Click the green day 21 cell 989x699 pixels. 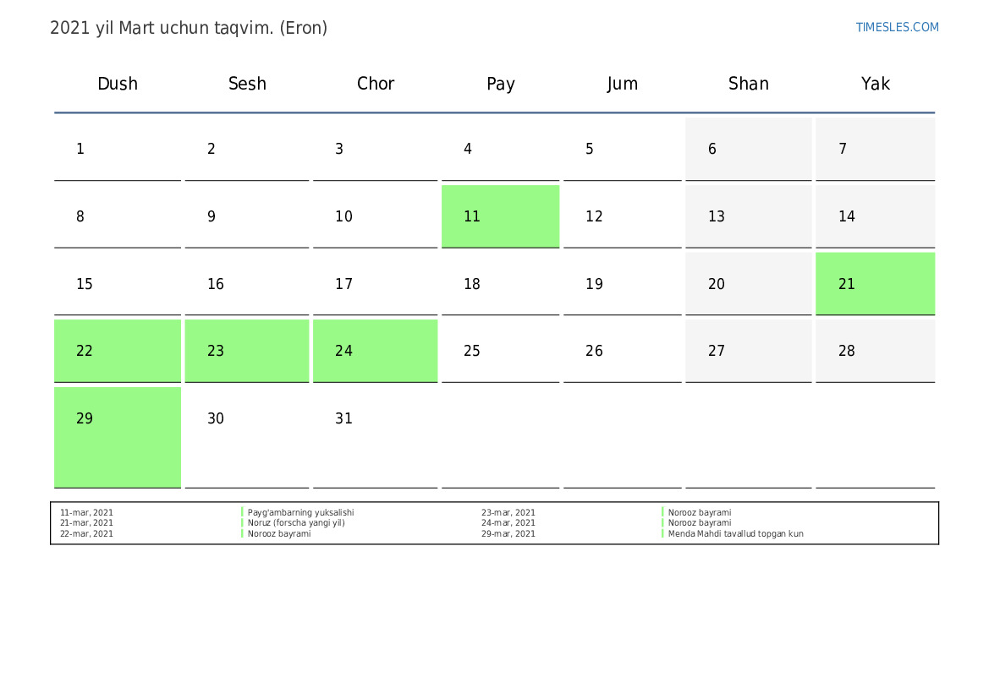coord(875,284)
